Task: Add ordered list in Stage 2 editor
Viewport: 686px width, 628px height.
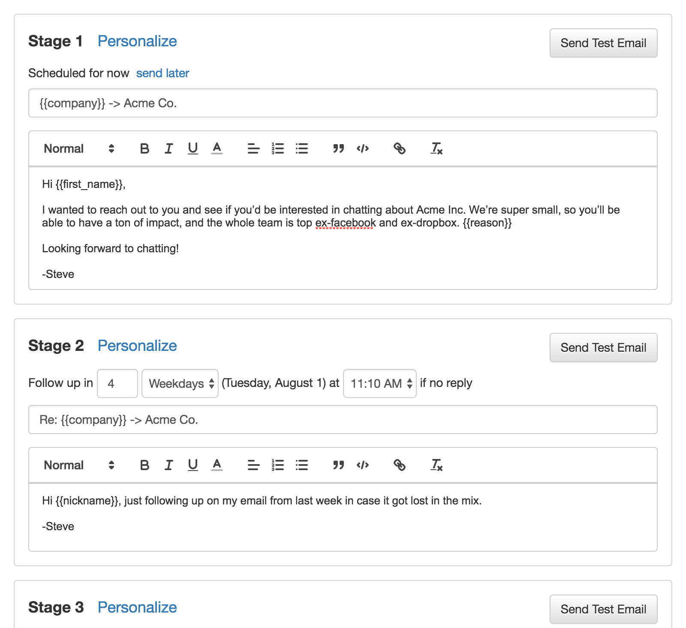Action: (x=278, y=465)
